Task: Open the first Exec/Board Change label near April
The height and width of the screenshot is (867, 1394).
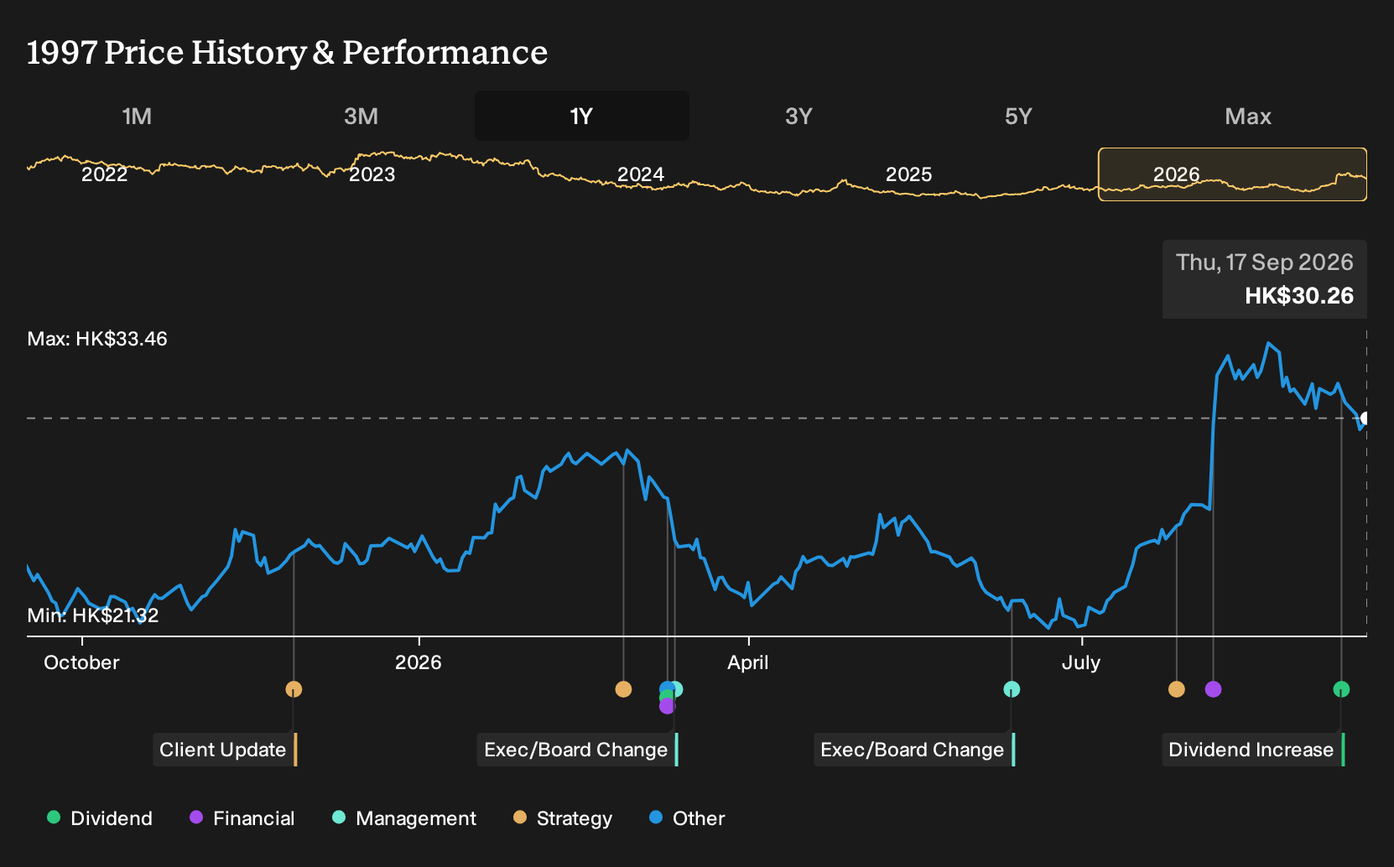Action: pyautogui.click(x=578, y=750)
